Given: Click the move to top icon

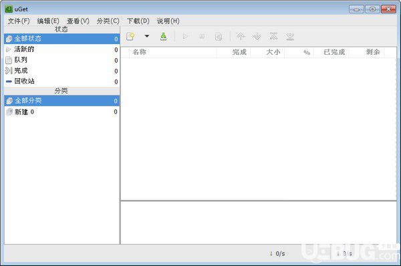Looking at the screenshot, I should [x=273, y=37].
